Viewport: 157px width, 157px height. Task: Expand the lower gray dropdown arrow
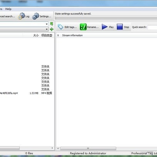47,29
